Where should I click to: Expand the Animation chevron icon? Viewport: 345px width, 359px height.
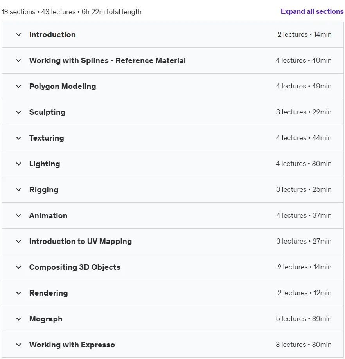tap(19, 216)
